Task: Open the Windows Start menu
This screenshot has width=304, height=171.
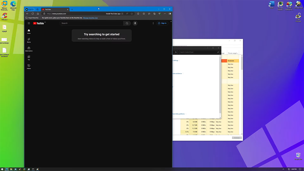Action: coord(2,169)
